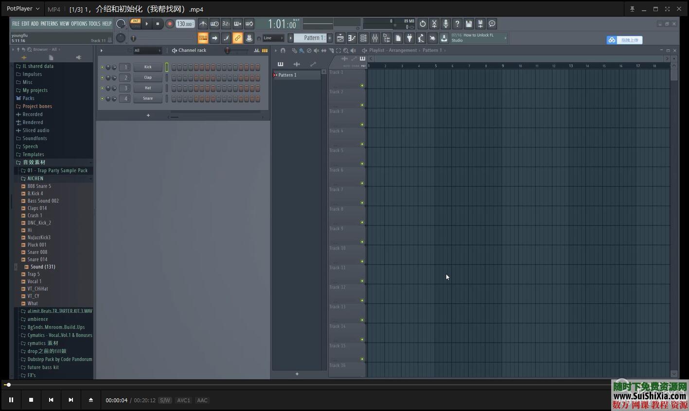Open the pattern menu arrow left of Pattern 1
Viewport: 689px width, 411px height.
(290, 38)
